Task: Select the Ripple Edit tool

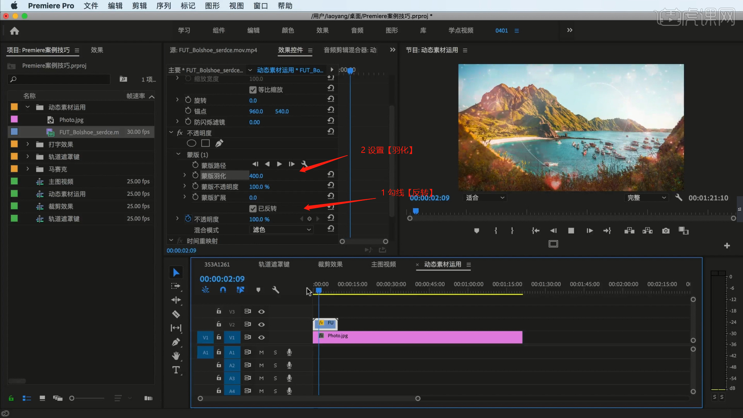Action: [x=176, y=300]
